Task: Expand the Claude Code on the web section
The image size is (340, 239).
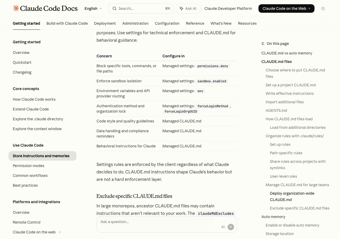Action: click(x=60, y=232)
